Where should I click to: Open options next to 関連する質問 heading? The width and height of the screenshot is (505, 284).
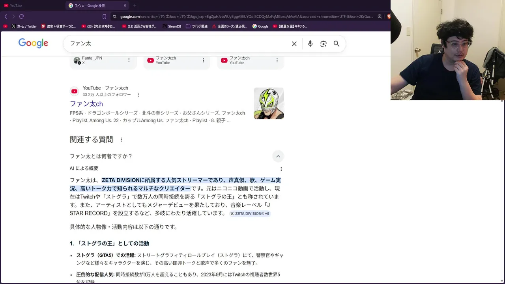click(122, 140)
